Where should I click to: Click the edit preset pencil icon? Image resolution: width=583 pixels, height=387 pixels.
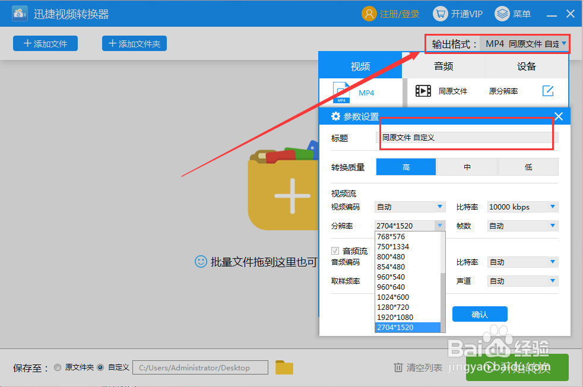pos(548,91)
